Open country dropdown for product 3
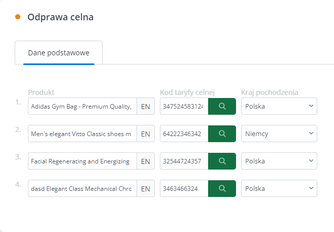Image resolution: width=334 pixels, height=232 pixels. (279, 161)
